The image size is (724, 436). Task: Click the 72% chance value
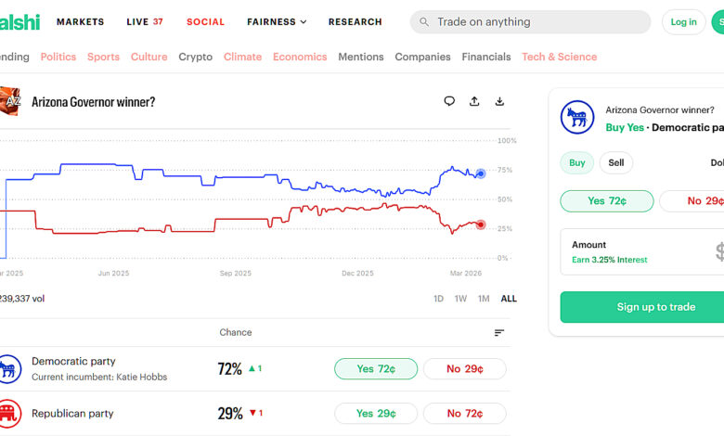tap(230, 368)
